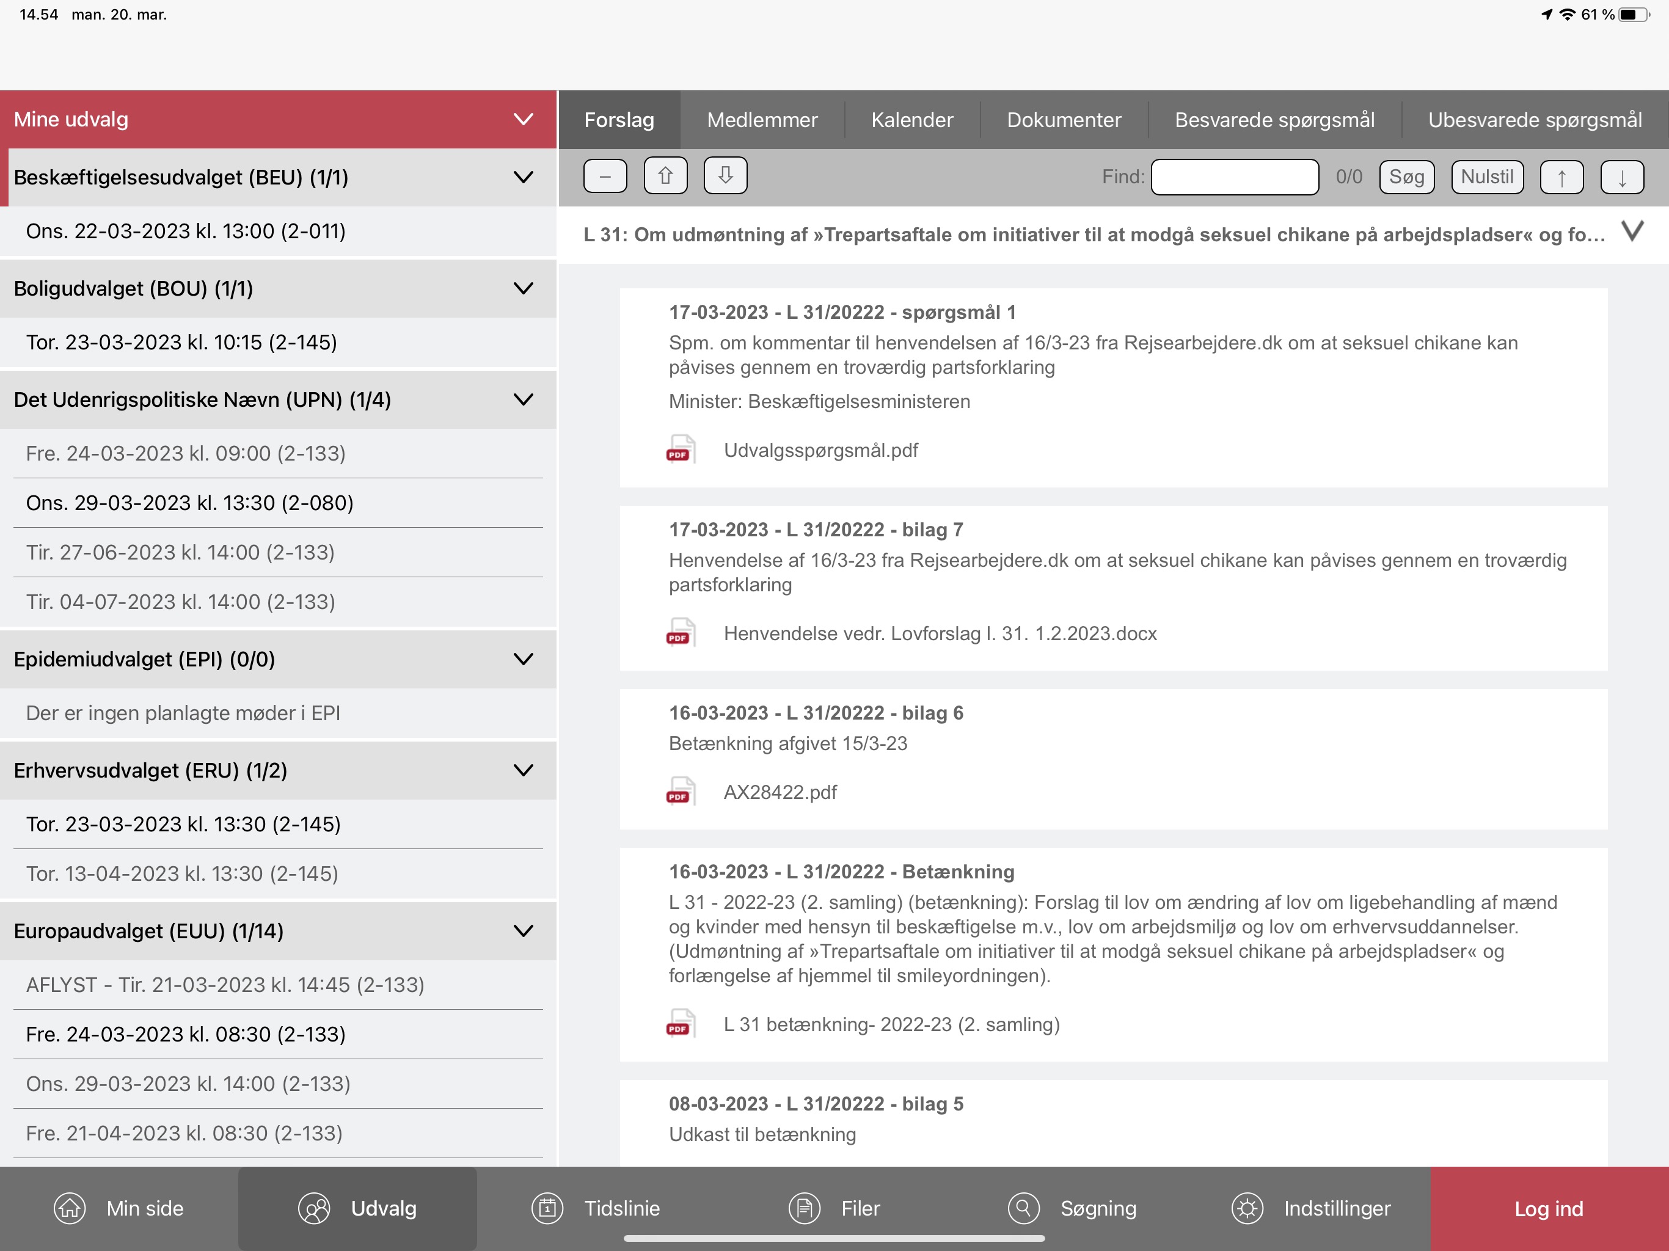
Task: Click the outlined up-arrow toolbar button
Action: tap(665, 177)
